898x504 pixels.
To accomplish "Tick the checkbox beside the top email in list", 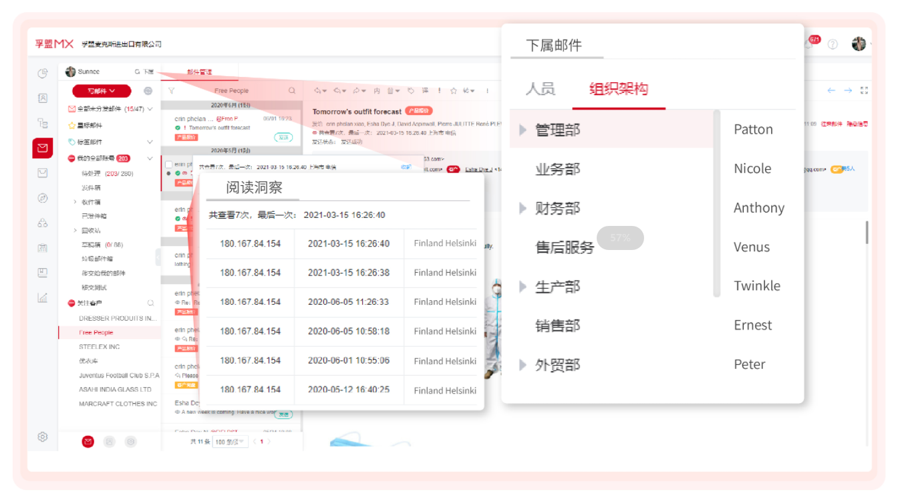I will (x=168, y=163).
